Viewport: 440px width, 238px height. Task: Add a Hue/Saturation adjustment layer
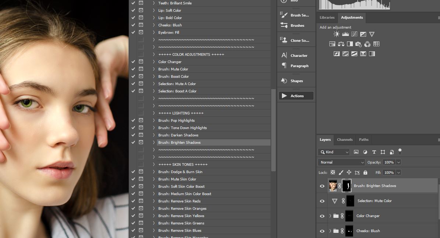tap(332, 44)
